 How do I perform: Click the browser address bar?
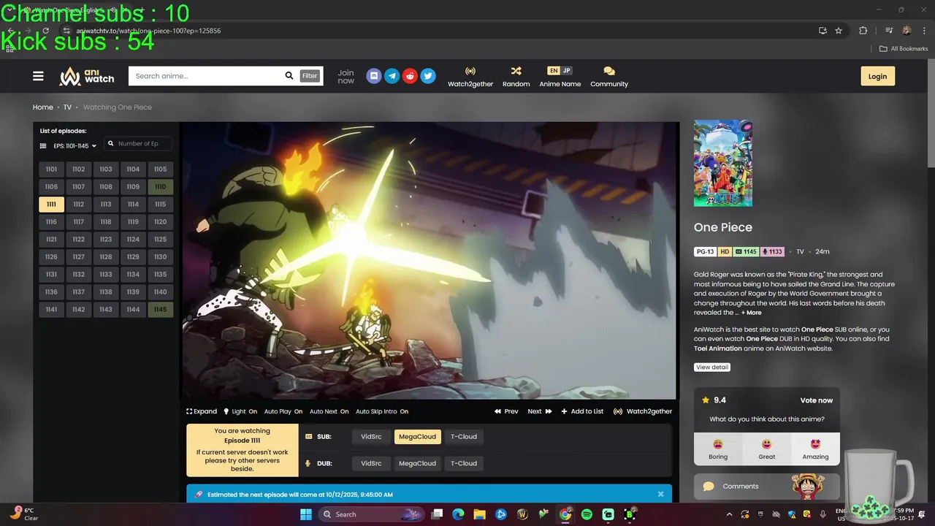tap(438, 31)
